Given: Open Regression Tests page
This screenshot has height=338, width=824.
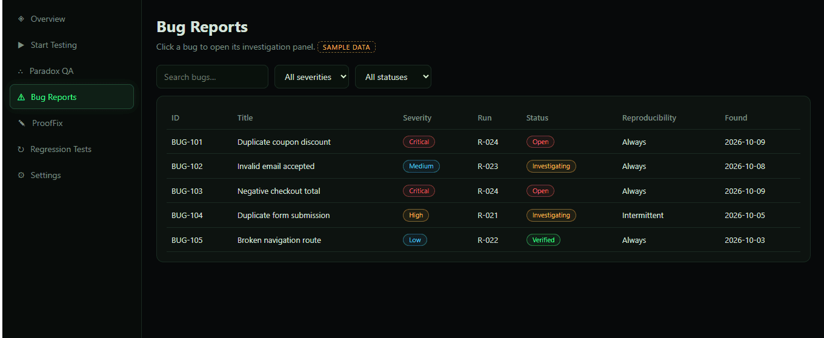Looking at the screenshot, I should coord(71,149).
